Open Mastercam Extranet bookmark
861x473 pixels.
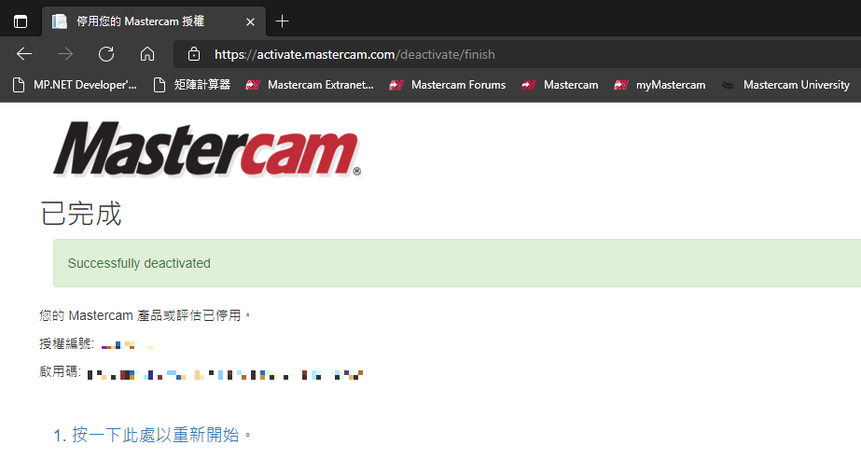310,85
